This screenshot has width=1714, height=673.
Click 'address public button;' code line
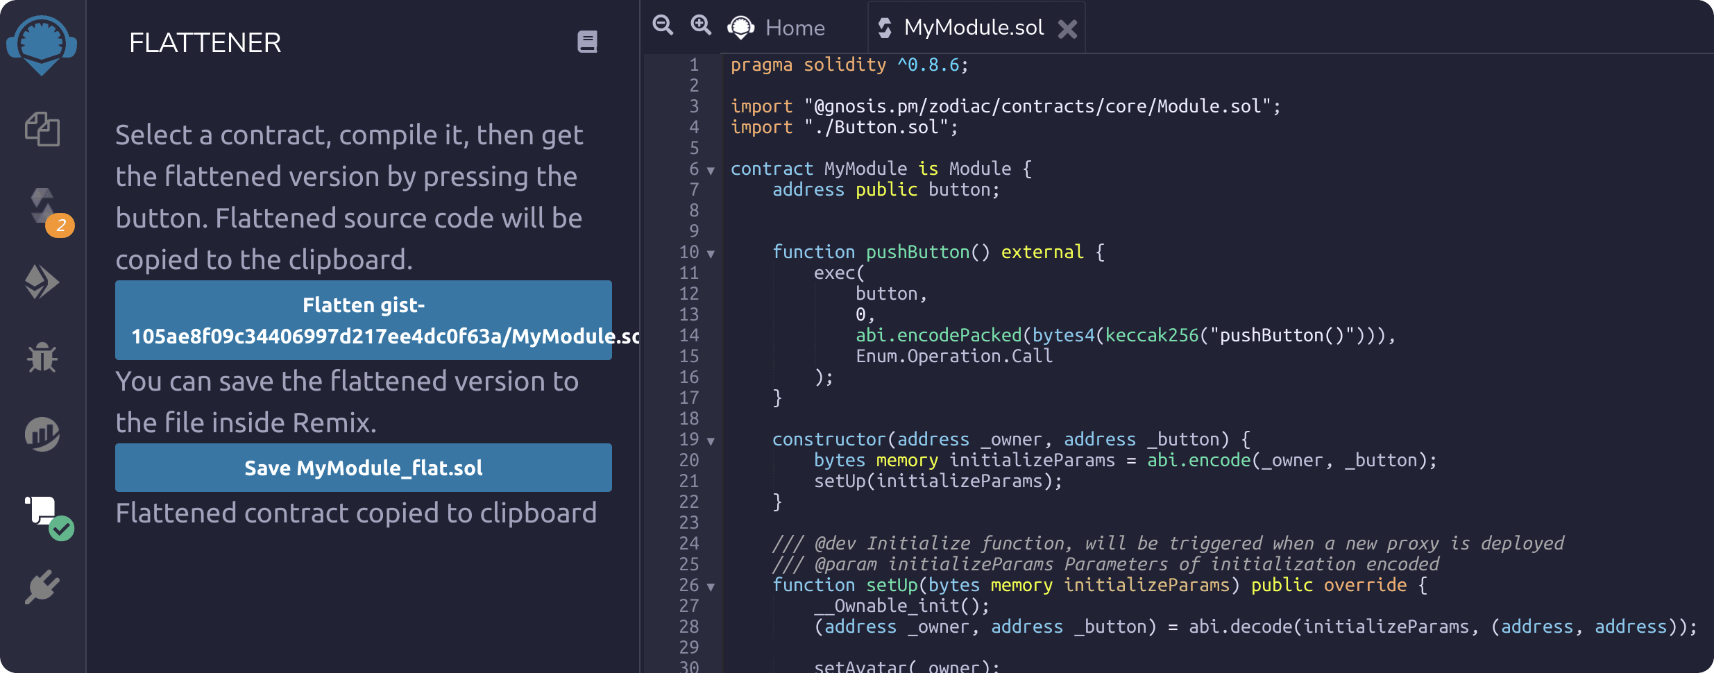point(886,189)
